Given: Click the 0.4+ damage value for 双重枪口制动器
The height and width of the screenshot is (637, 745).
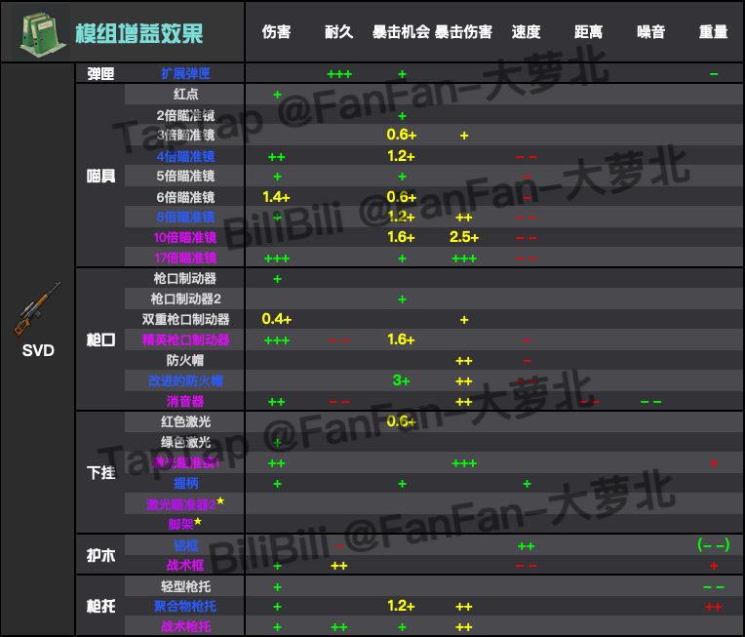Looking at the screenshot, I should (x=277, y=319).
